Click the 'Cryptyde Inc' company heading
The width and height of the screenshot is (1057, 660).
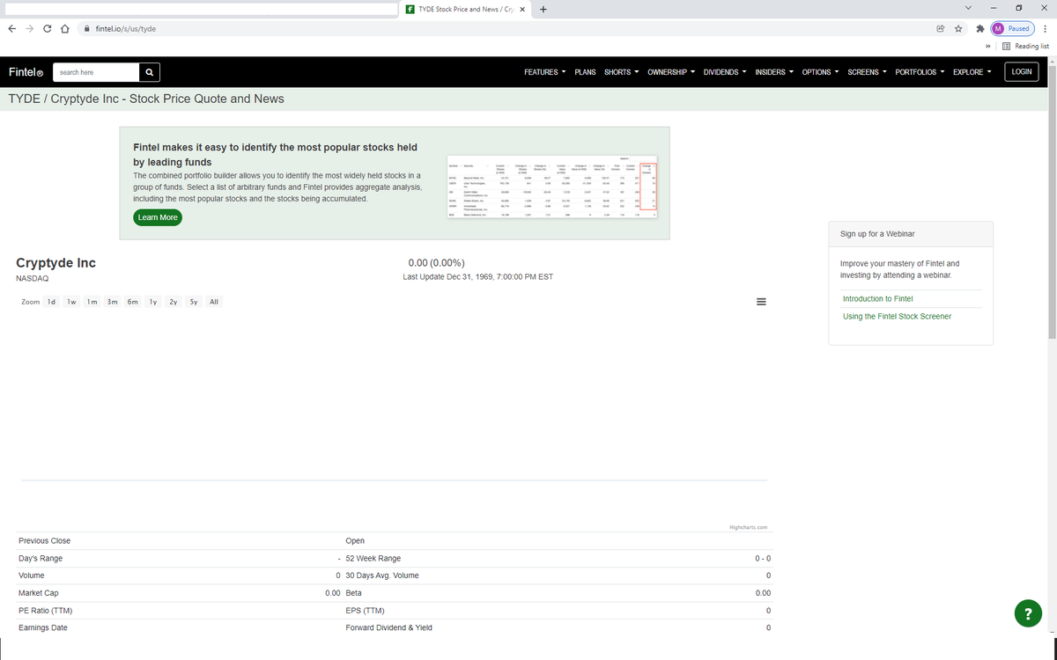coord(56,263)
